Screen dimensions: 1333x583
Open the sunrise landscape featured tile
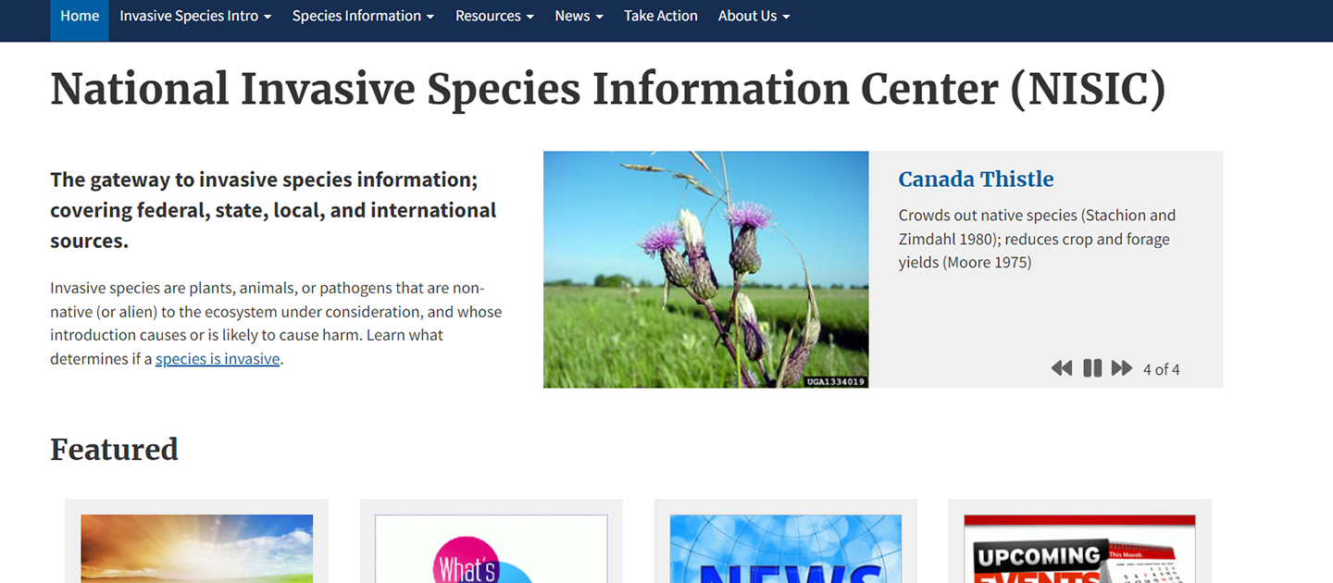[196, 549]
